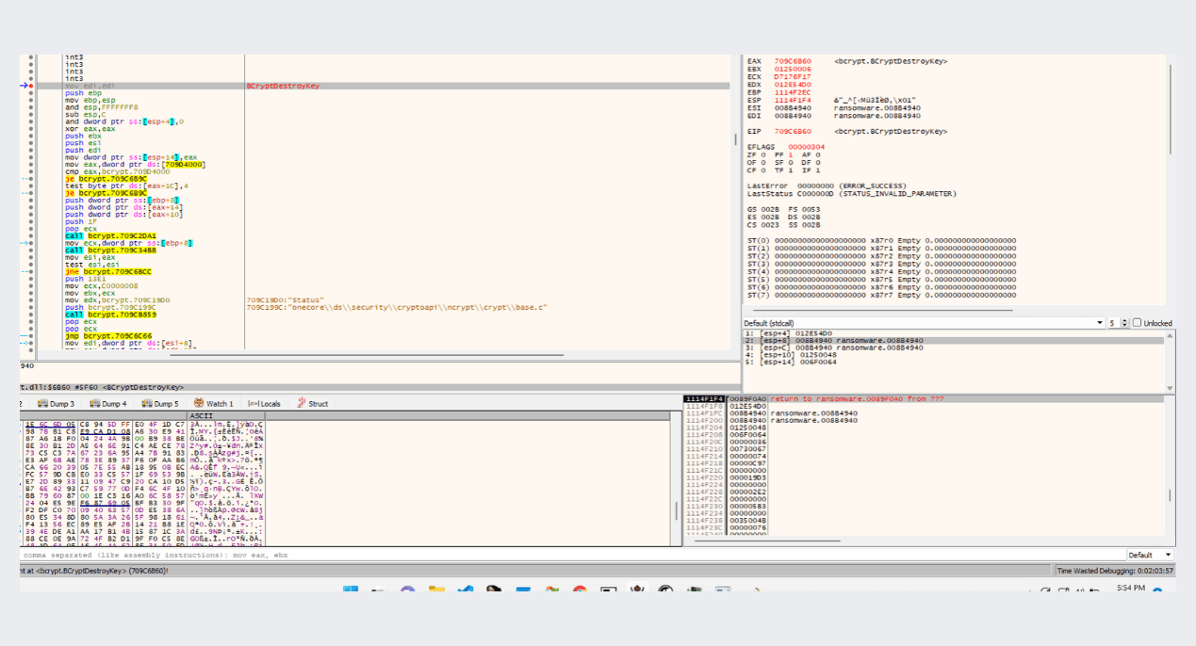Screen dimensions: 1196x646
Task: Open the Struct tab
Action: pyautogui.click(x=312, y=403)
